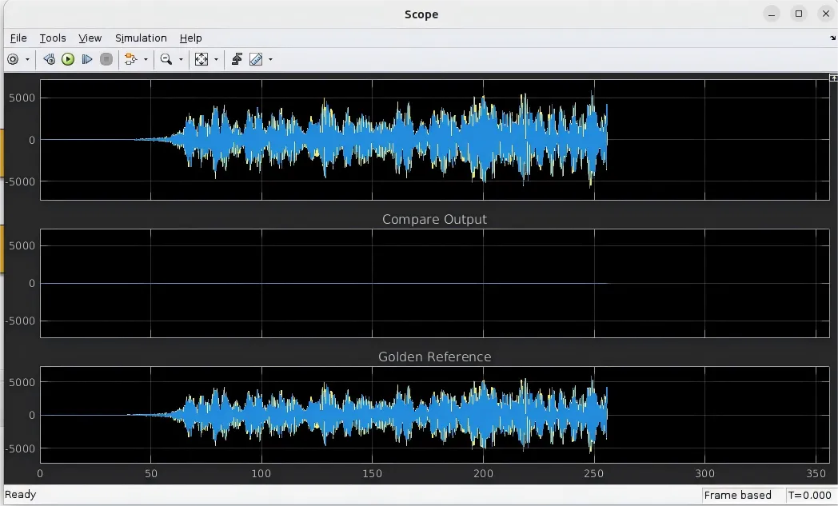Select the Zoom tool magnifier
Screen dimensions: 838x506
166,59
